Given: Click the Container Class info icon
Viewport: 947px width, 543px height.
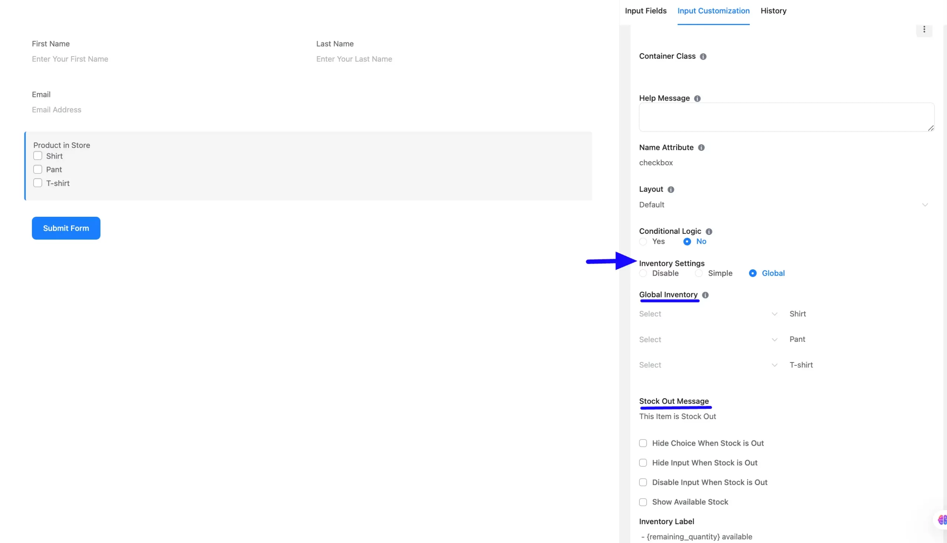Looking at the screenshot, I should (703, 56).
